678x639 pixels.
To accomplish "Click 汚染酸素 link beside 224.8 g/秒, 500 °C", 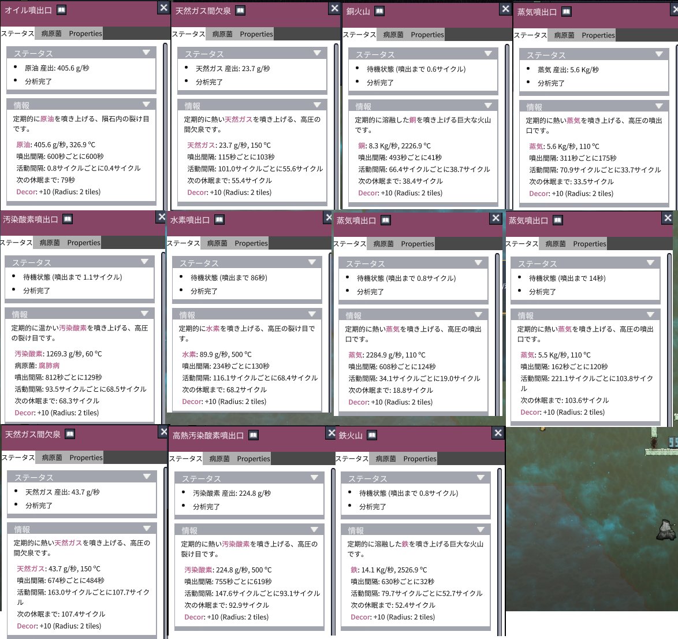I will (x=199, y=570).
